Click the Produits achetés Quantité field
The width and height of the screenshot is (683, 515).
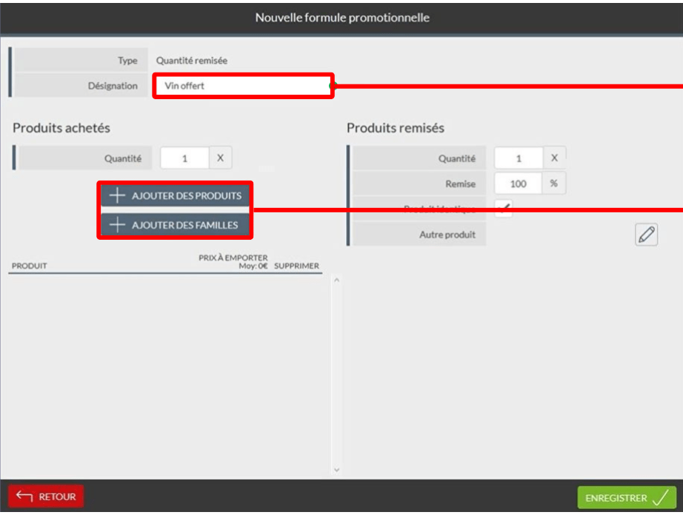tap(184, 158)
